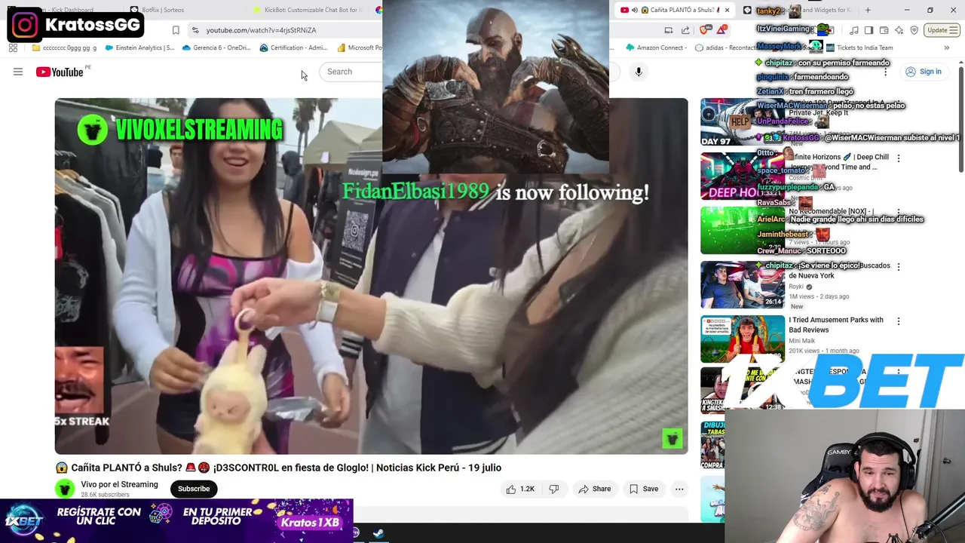Open the Gerencia 6 - OneDrive bookmark
The image size is (965, 543).
tap(216, 48)
